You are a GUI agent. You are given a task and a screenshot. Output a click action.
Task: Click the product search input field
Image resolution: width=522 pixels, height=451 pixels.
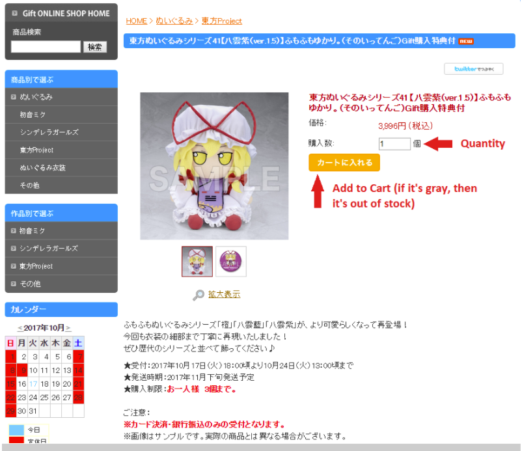tap(46, 47)
